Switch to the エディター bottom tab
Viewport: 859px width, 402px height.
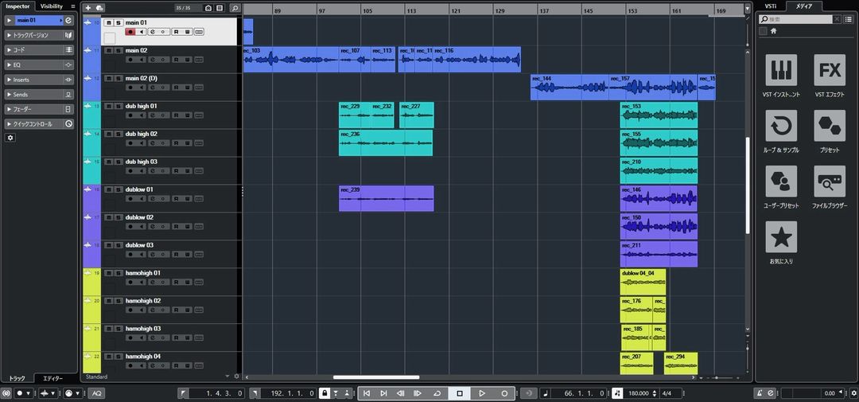pyautogui.click(x=52, y=378)
